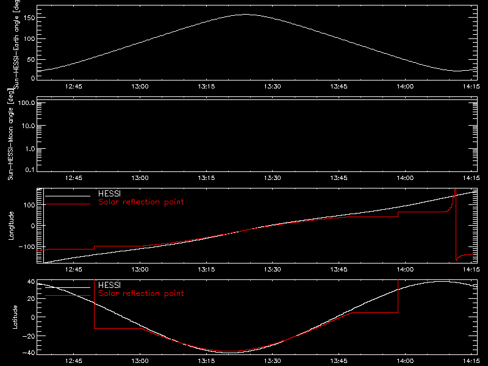Click 13:00 time label under Moon angle plot
The height and width of the screenshot is (366, 488).
140,178
